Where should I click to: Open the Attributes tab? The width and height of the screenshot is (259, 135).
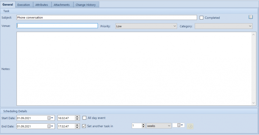click(x=42, y=5)
